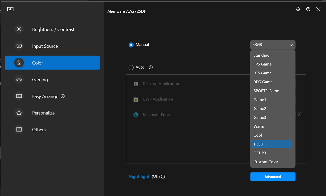The height and width of the screenshot is (196, 326).
Task: Choose SPORTS Game preset
Action: click(x=271, y=91)
